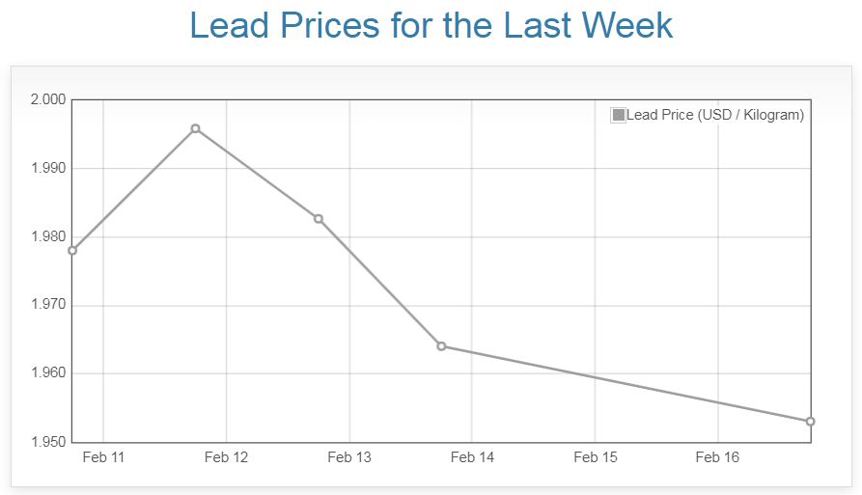
Task: Click the Feb 12 x-axis label
Action: point(226,457)
